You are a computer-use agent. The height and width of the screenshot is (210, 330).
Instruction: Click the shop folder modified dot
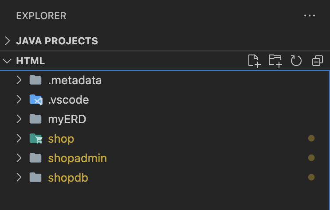point(311,139)
